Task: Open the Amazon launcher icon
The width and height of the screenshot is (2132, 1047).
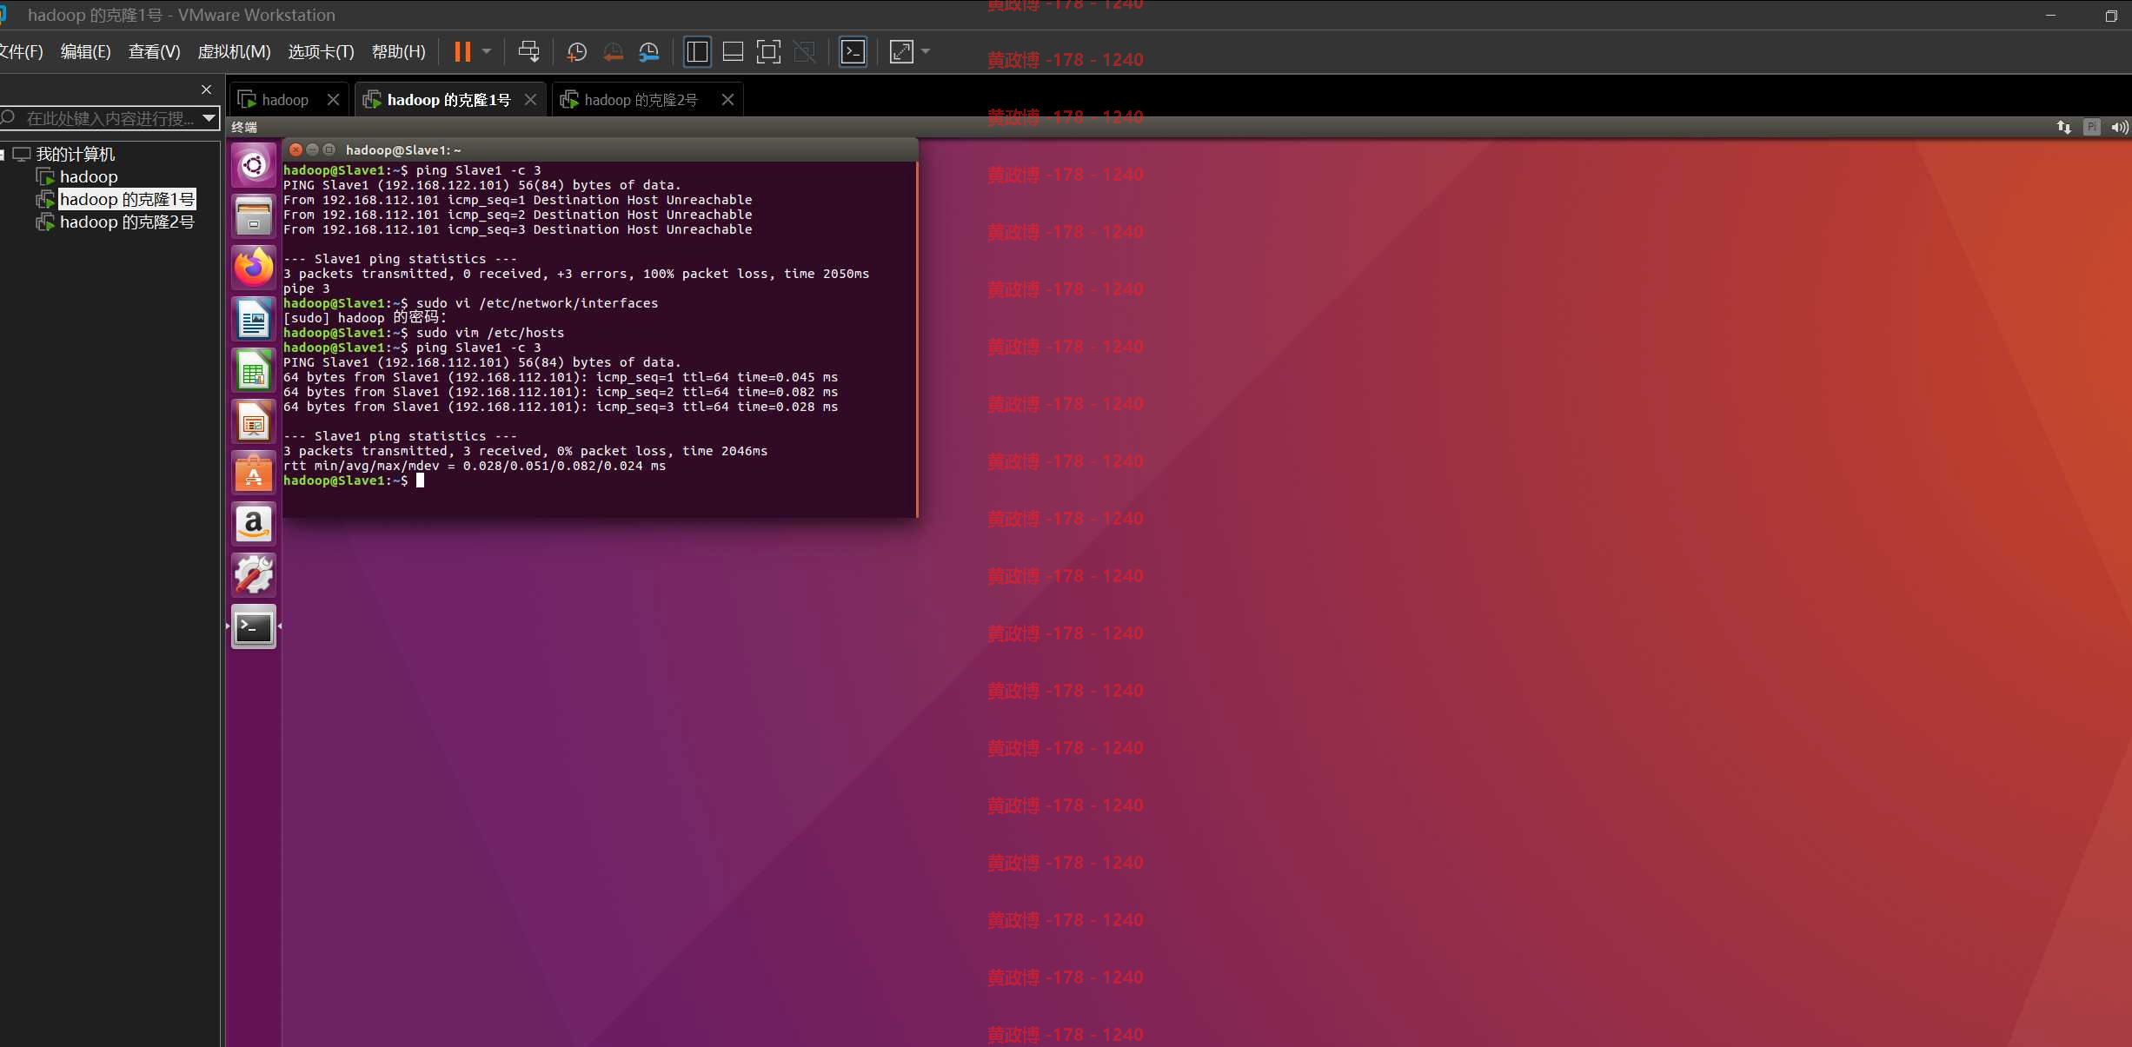Action: click(x=254, y=524)
